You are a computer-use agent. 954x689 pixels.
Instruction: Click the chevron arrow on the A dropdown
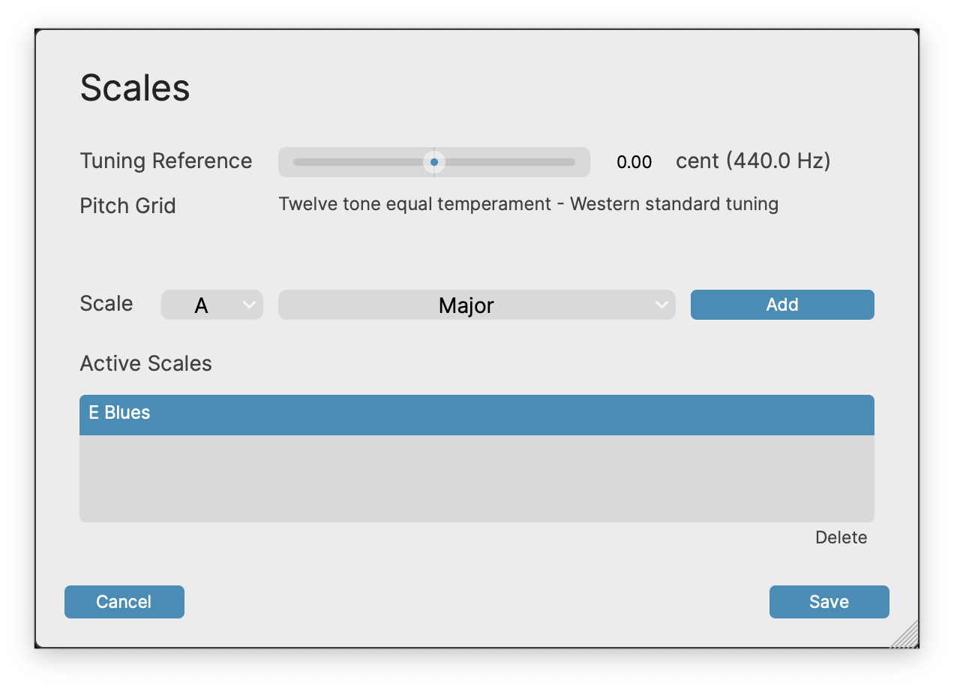(x=249, y=305)
